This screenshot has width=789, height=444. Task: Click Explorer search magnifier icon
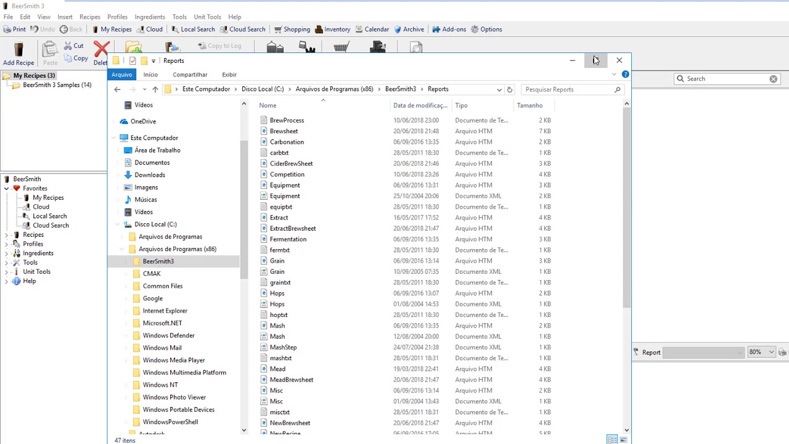tap(617, 89)
